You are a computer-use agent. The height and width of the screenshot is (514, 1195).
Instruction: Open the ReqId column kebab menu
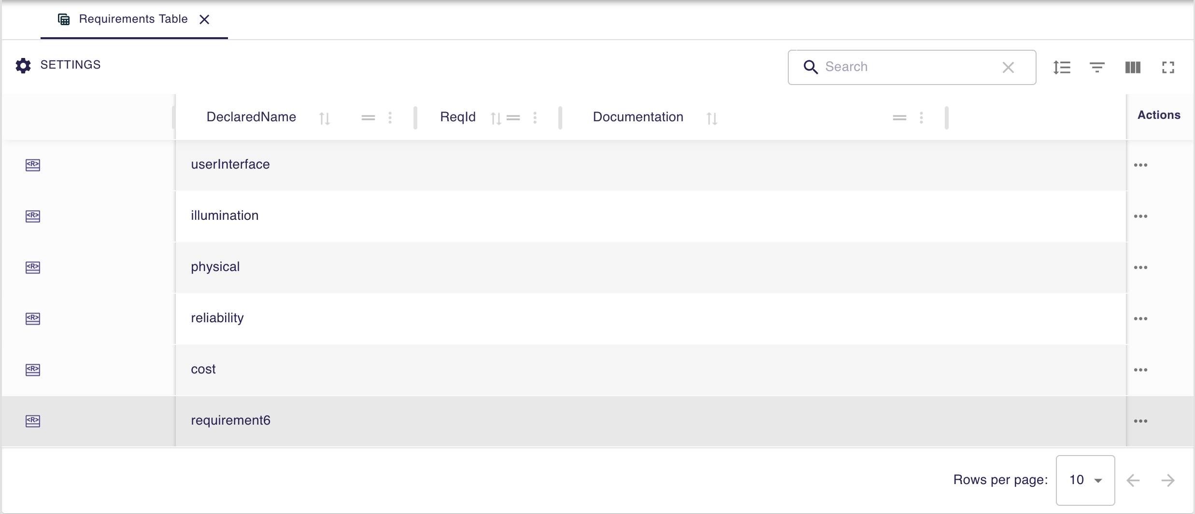click(535, 117)
